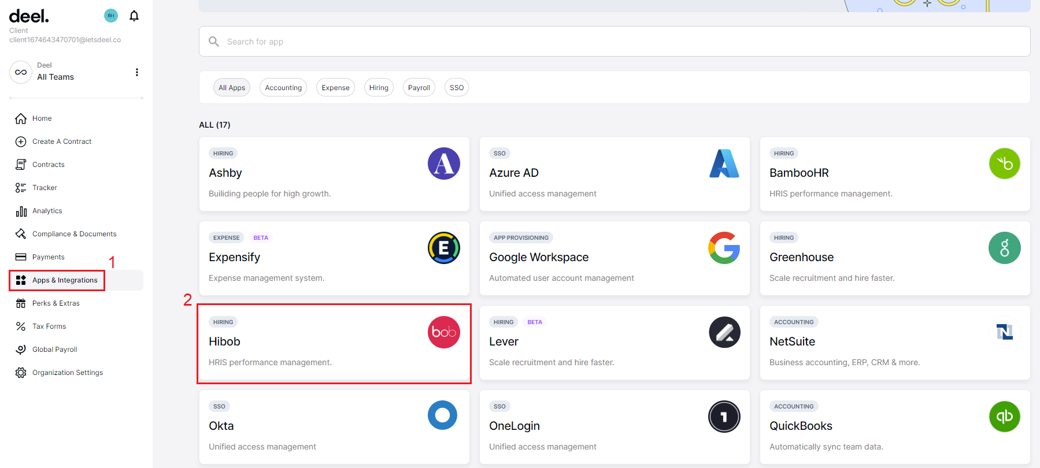The height and width of the screenshot is (468, 1040).
Task: Click NetSuite's Business accounting description
Action: (x=845, y=362)
